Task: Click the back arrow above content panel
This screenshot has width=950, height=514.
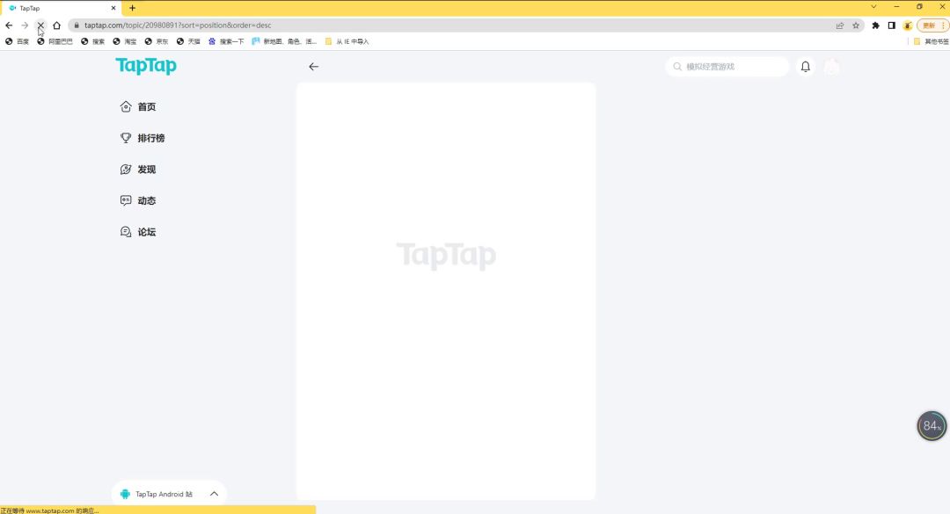Action: tap(314, 67)
